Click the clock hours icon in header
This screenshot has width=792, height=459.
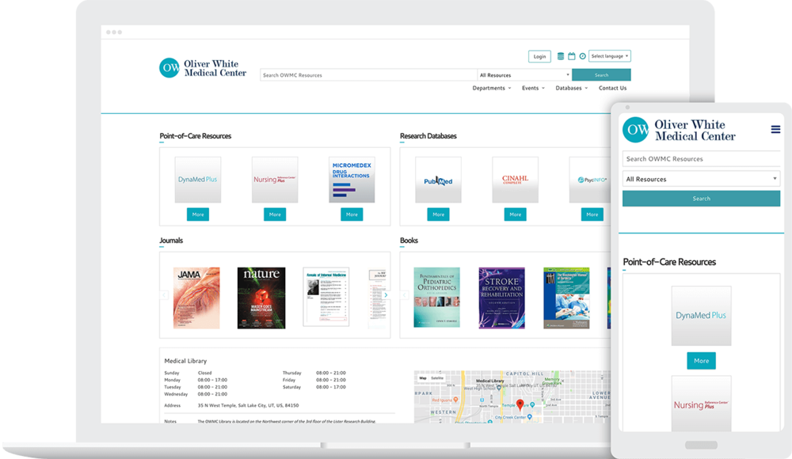(x=582, y=56)
